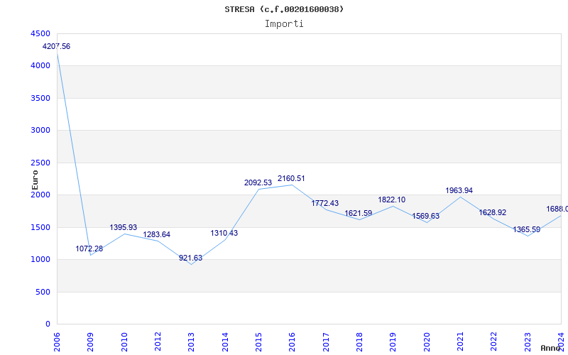Click the y-axis tick 3500

coord(40,98)
